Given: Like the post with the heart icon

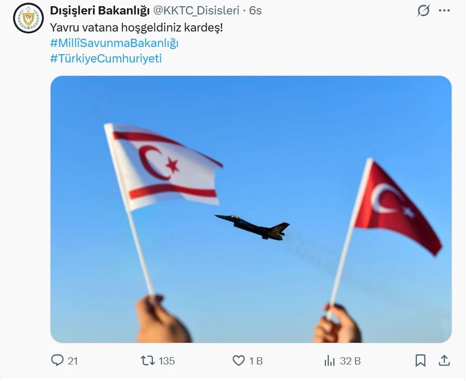Looking at the screenshot, I should [x=238, y=360].
